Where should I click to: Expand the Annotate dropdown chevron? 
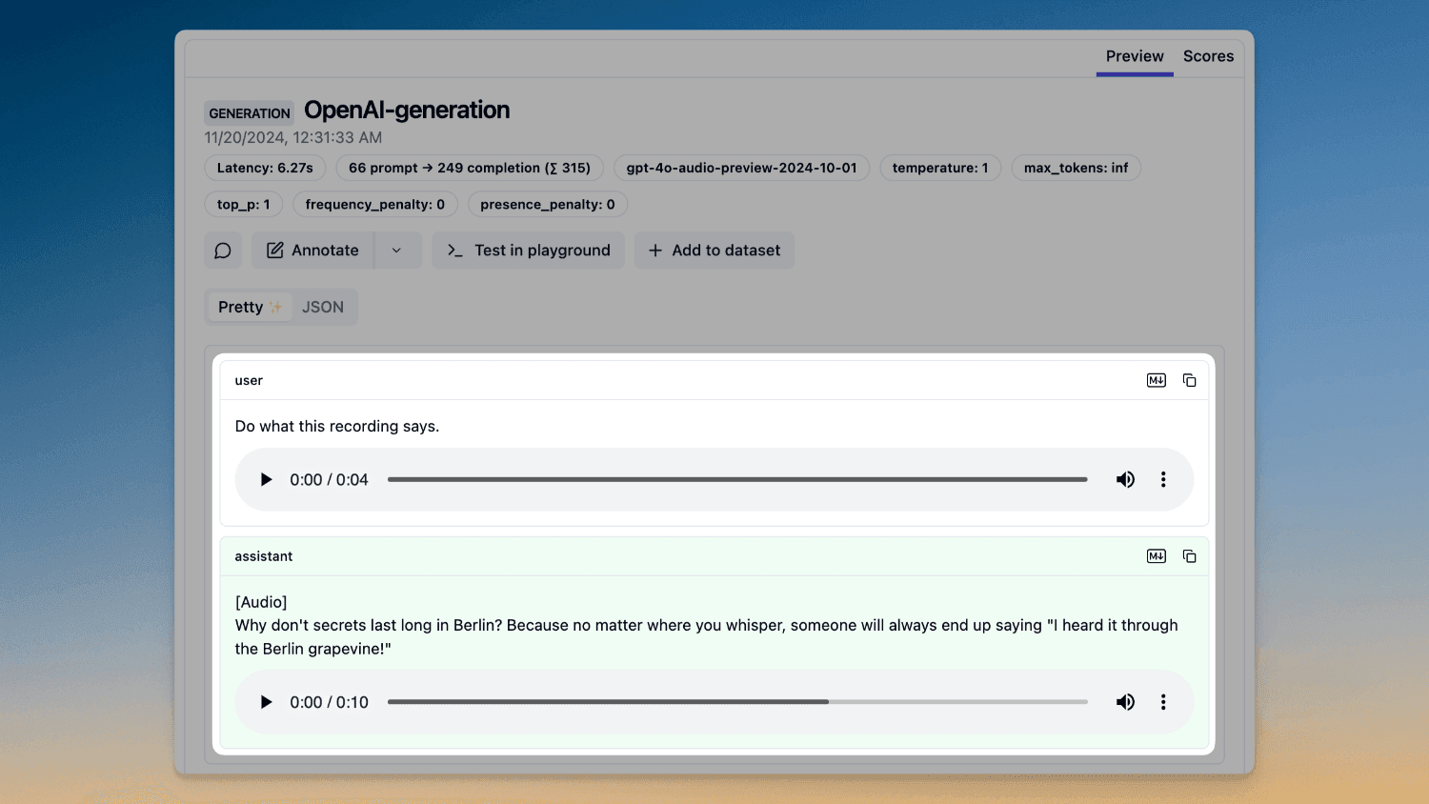(397, 250)
